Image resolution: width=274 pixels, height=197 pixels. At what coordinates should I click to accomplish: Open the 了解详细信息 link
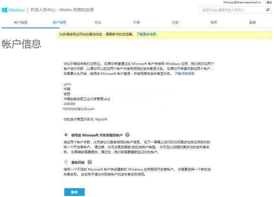pos(184,74)
